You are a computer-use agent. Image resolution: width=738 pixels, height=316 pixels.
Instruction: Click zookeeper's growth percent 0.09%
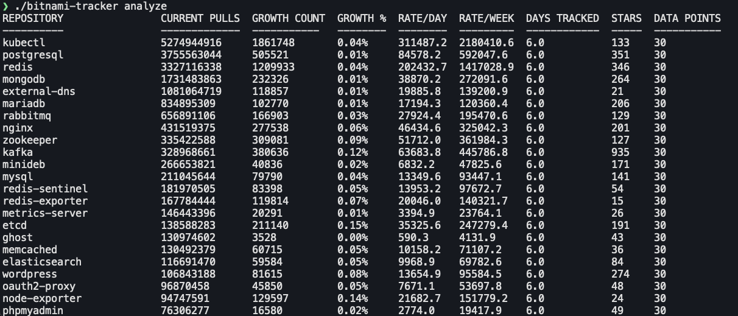coord(353,140)
